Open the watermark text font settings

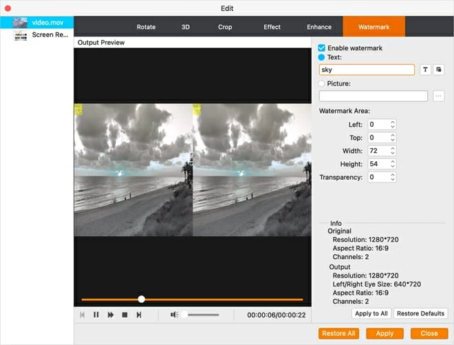(425, 70)
